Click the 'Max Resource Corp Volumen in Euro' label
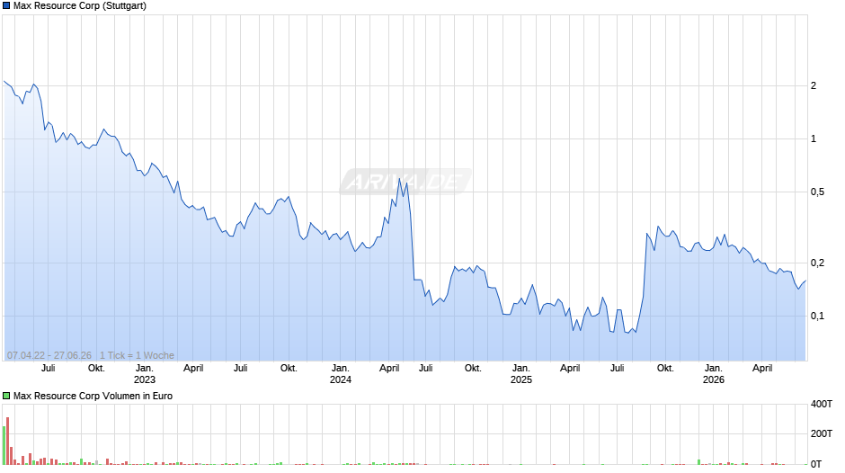 pyautogui.click(x=93, y=396)
